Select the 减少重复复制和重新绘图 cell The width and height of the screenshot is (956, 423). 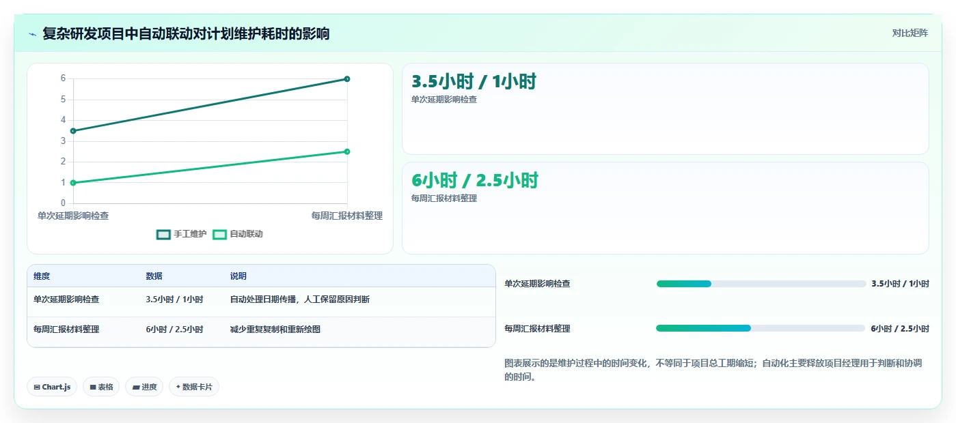[x=275, y=330]
